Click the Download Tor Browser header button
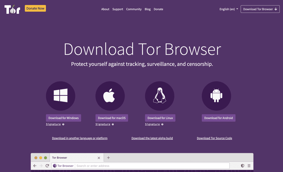The width and height of the screenshot is (283, 172). click(260, 9)
